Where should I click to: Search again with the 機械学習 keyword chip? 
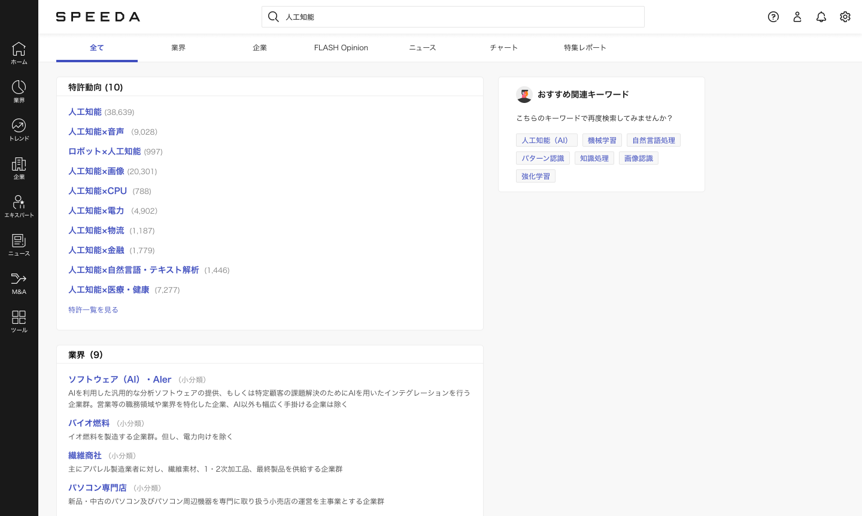point(602,140)
